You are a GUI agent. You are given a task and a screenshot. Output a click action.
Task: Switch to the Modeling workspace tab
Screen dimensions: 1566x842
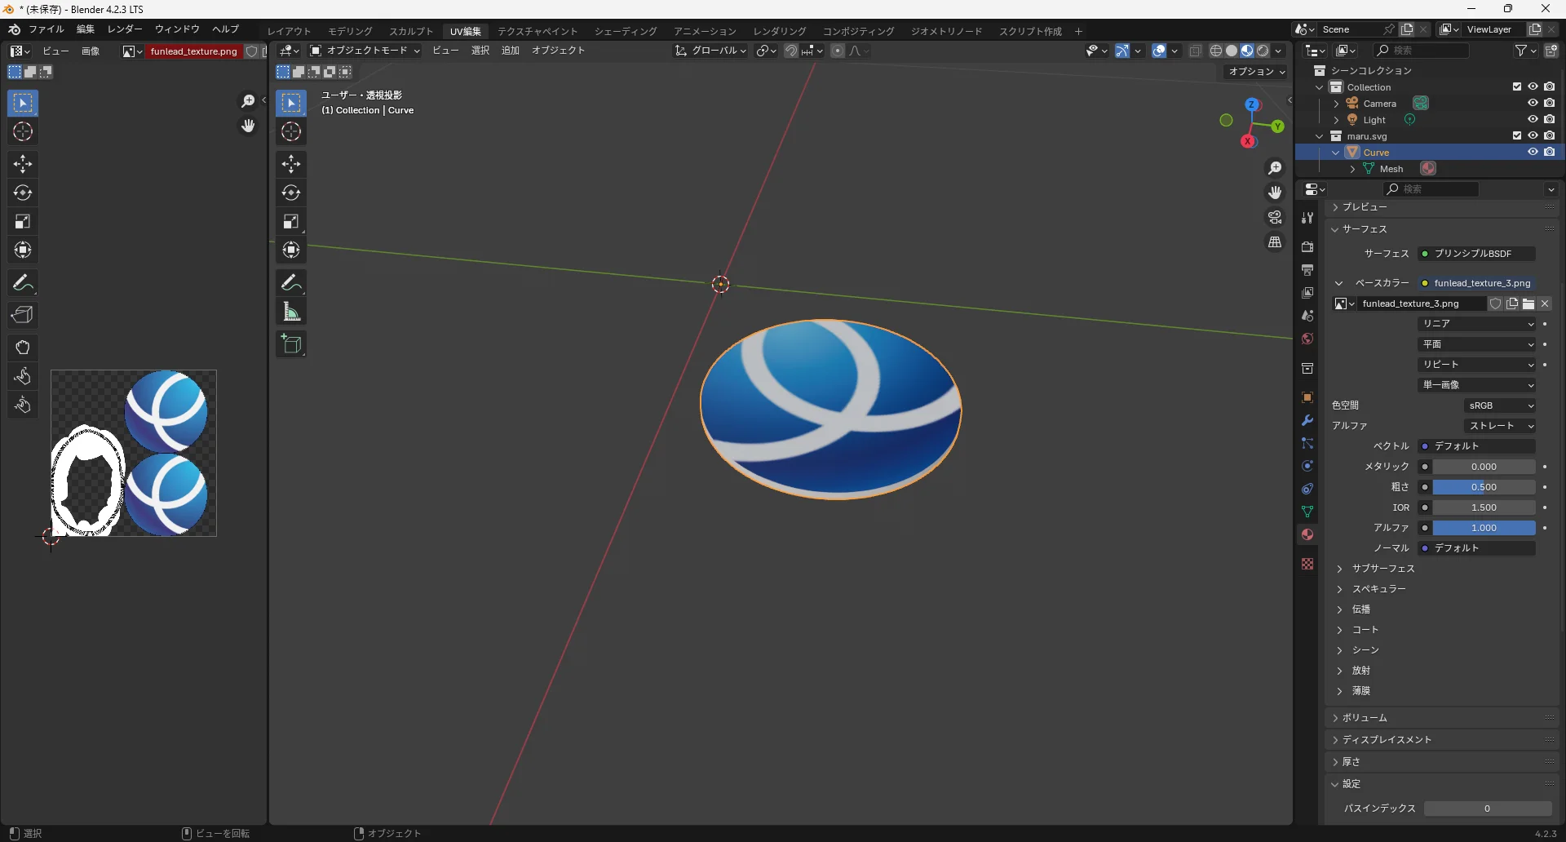tap(351, 31)
